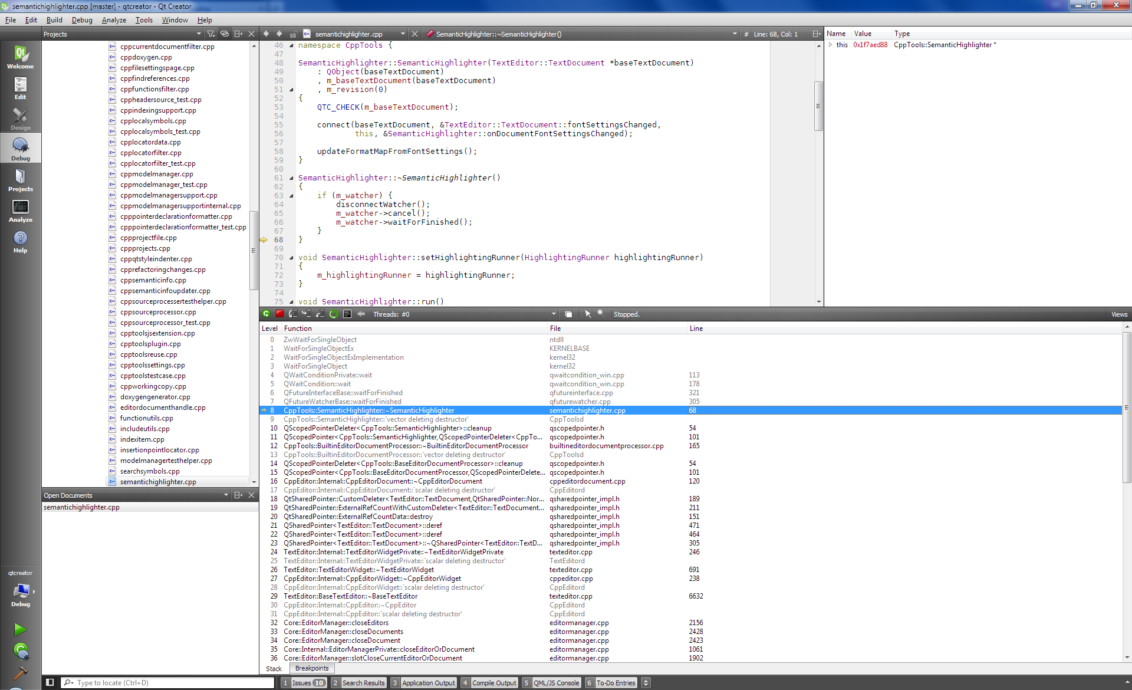Toggle synchronize with editor link icon

pos(225,34)
